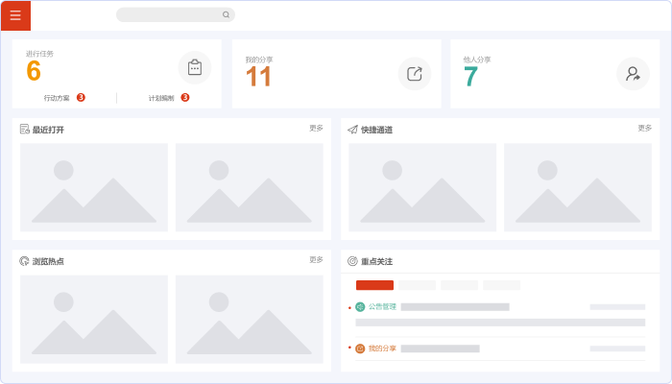
Task: Open second thumbnail under 浏览热点
Action: 249,319
